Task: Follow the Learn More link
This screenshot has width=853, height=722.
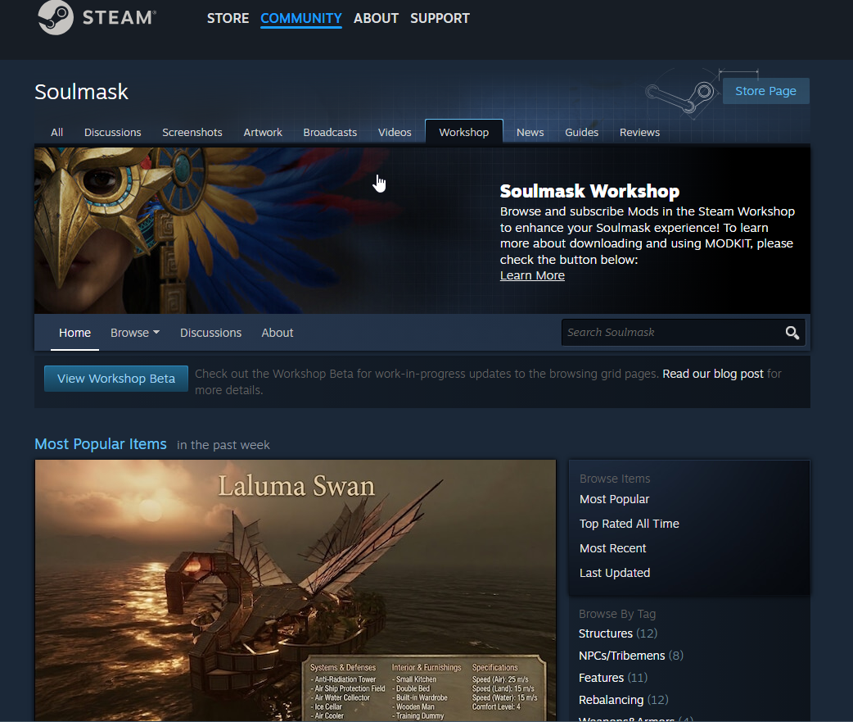Action: click(532, 275)
